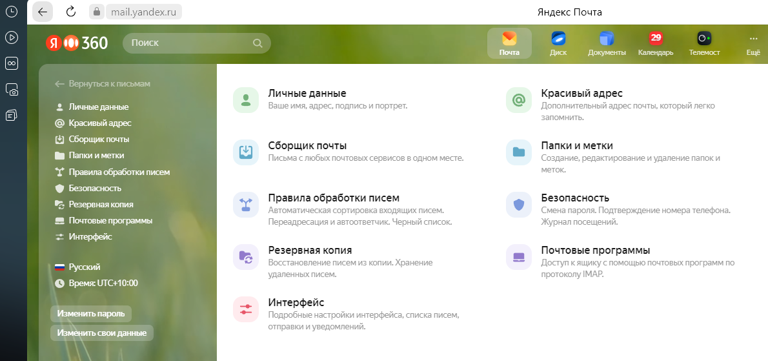768x361 pixels.
Task: Click the mail.yandex.ru address bar
Action: tap(143, 12)
